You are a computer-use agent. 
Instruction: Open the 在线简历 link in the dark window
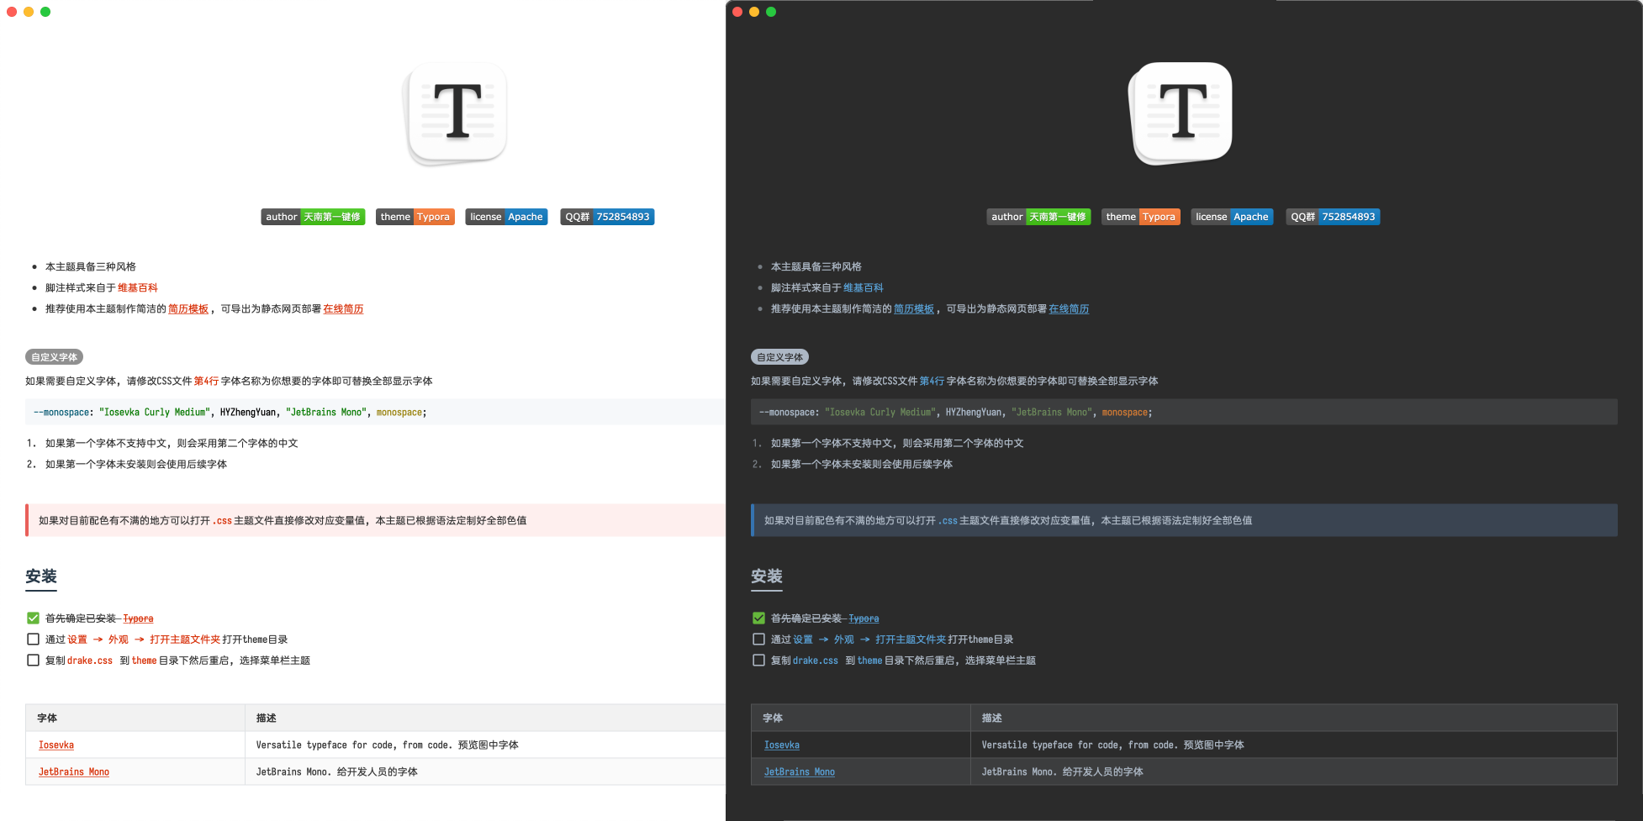tap(1070, 309)
